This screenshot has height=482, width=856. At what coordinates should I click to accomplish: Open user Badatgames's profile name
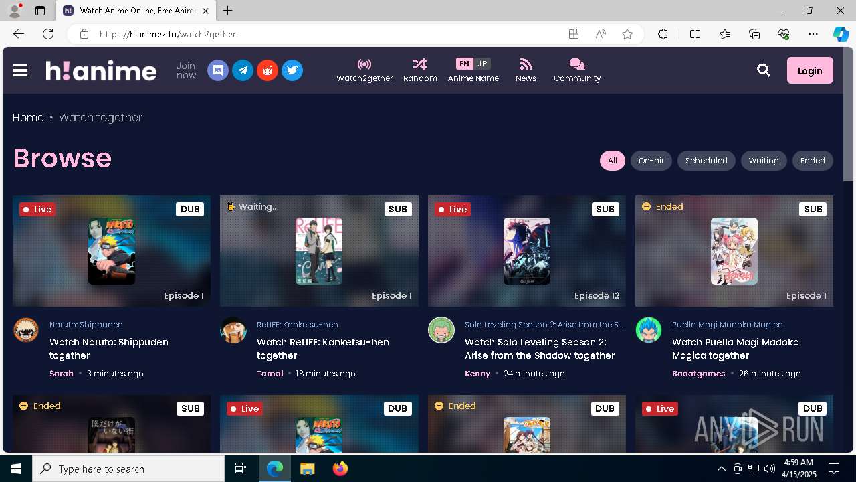(x=699, y=374)
